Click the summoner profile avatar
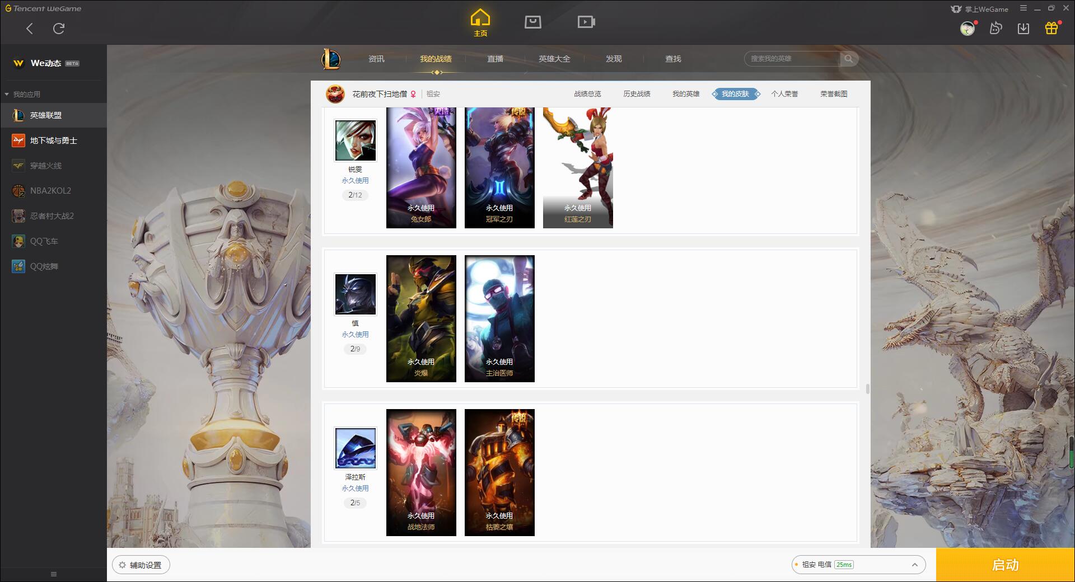 (x=335, y=94)
